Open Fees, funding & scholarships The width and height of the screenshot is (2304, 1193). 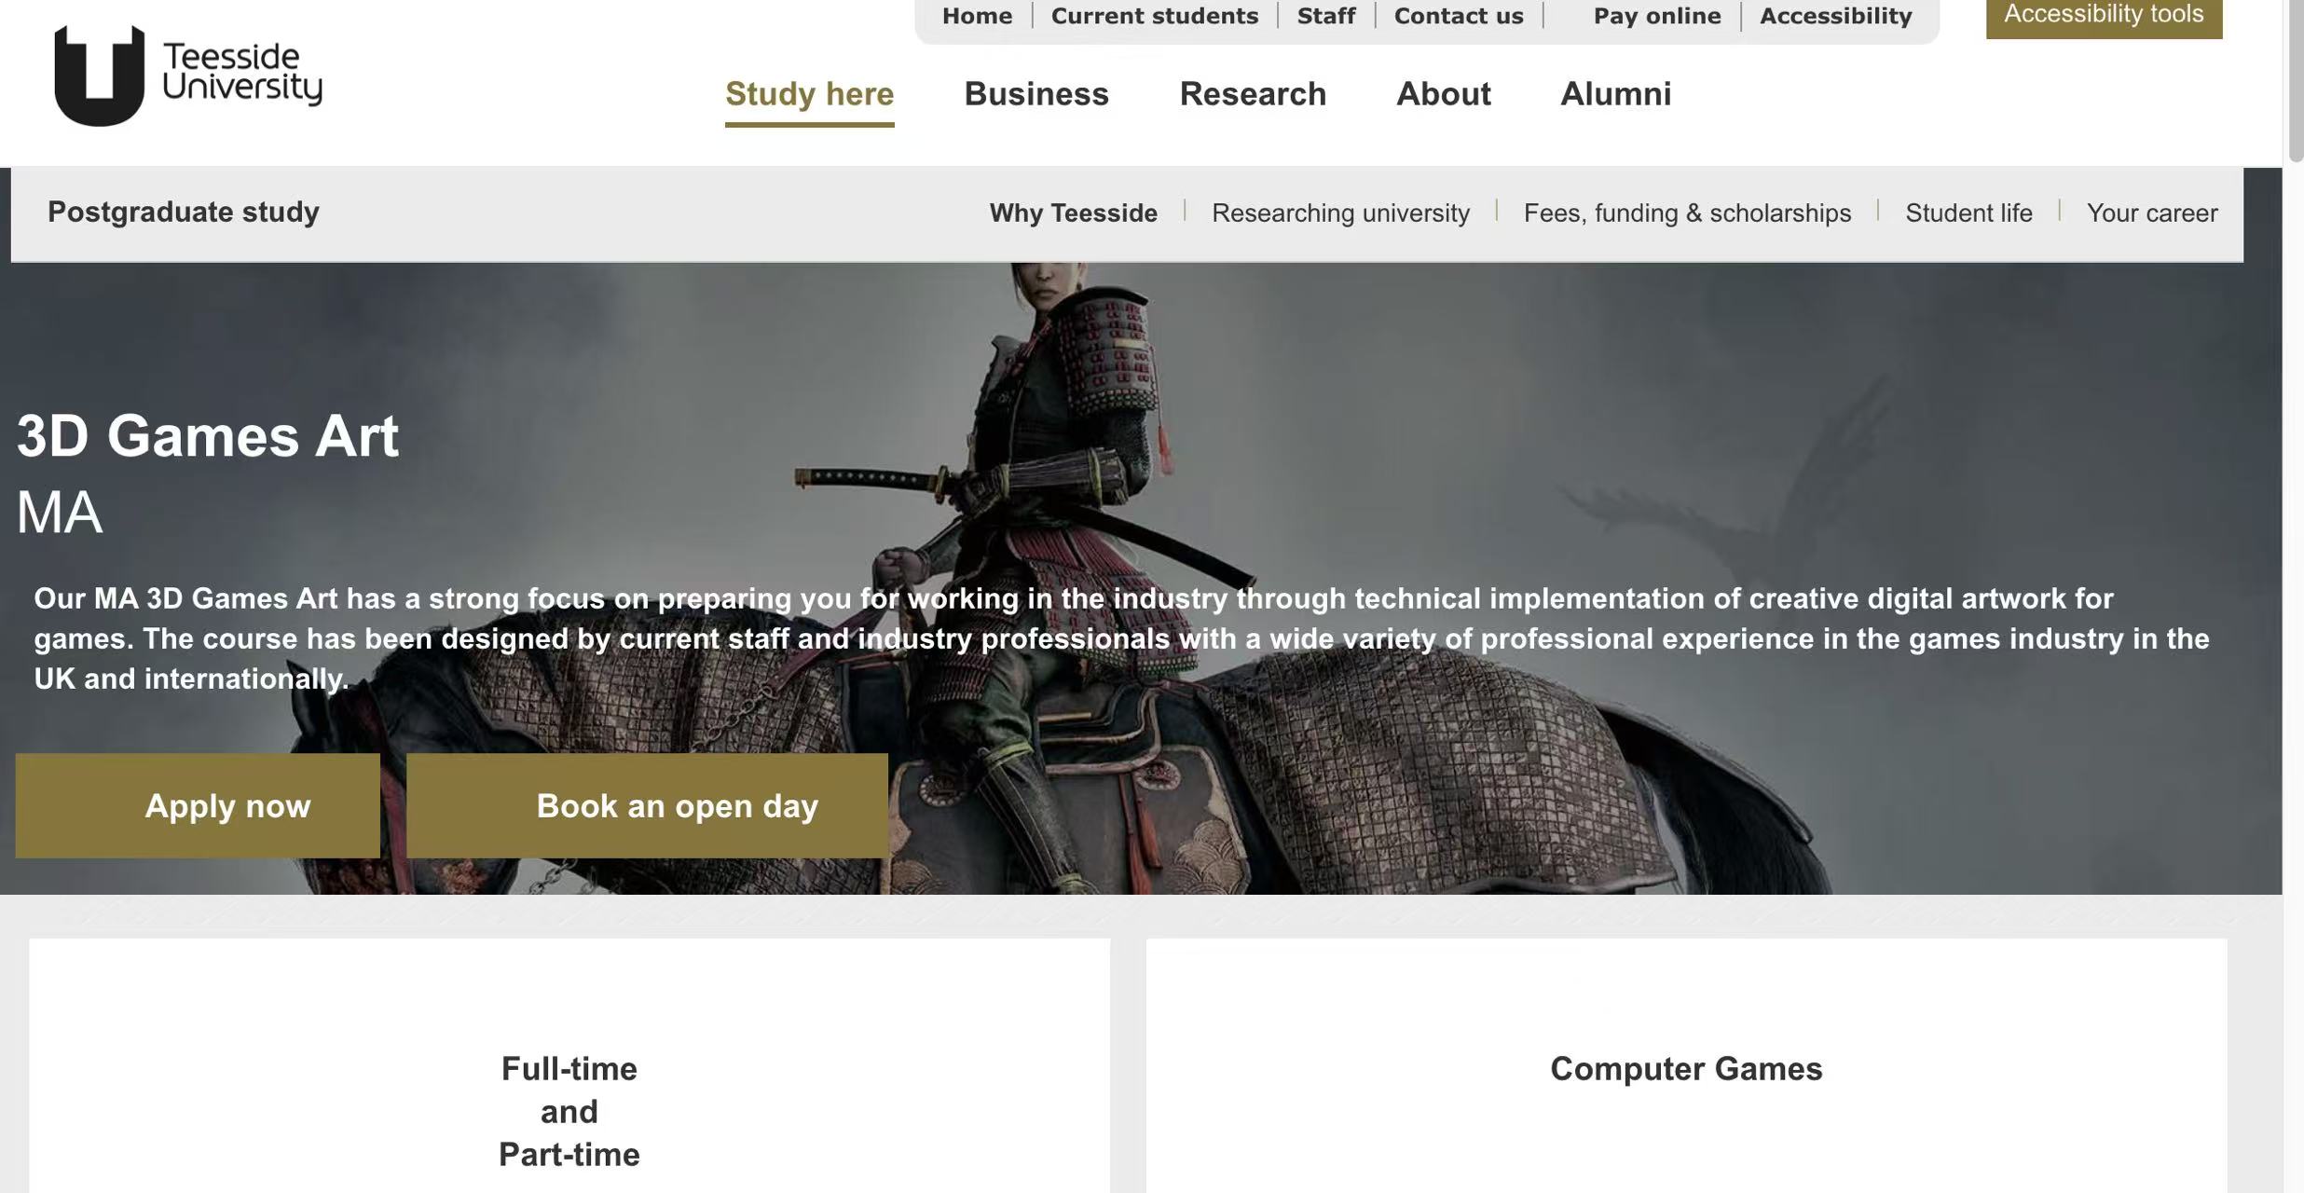[1686, 213]
